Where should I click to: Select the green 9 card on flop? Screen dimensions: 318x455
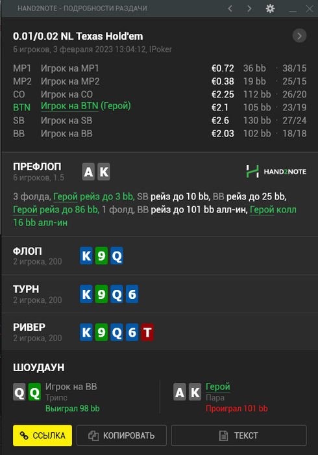101,256
